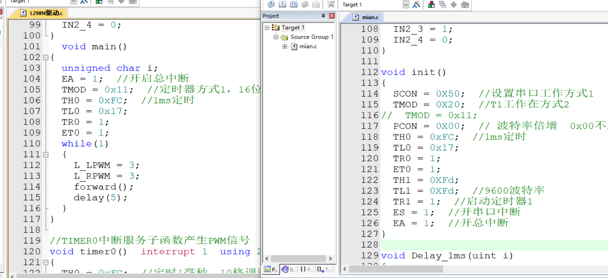
Task: Open Options for Target wand icon, right window
Action: (x=416, y=5)
